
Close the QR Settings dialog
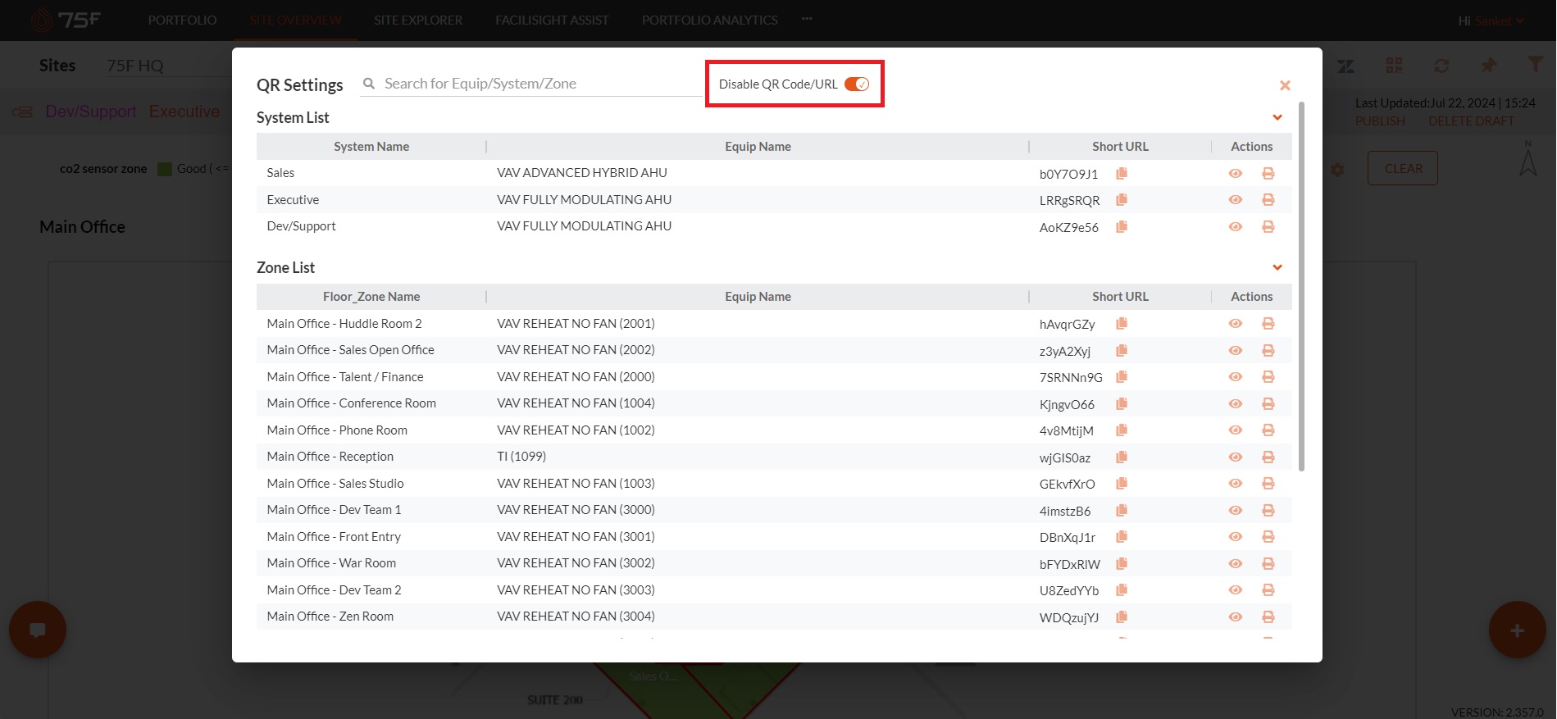[x=1285, y=85]
